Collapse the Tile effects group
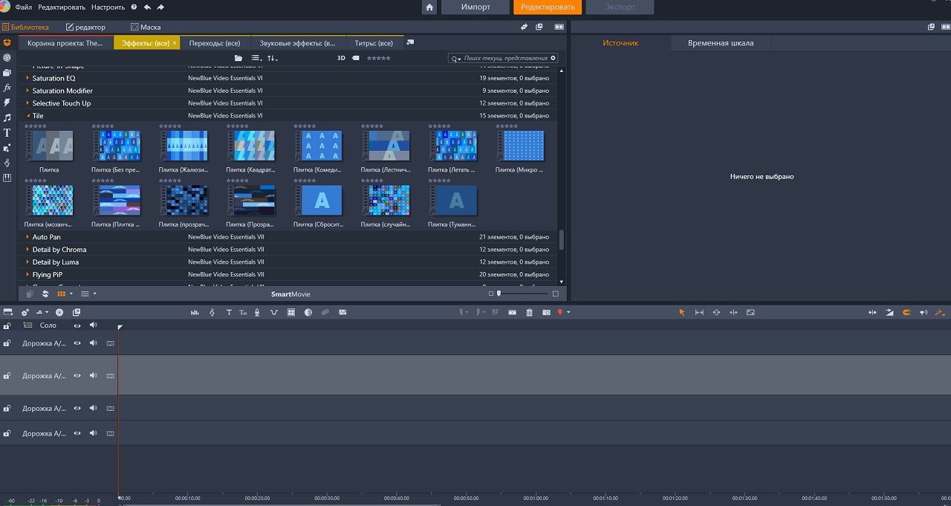 [28, 116]
